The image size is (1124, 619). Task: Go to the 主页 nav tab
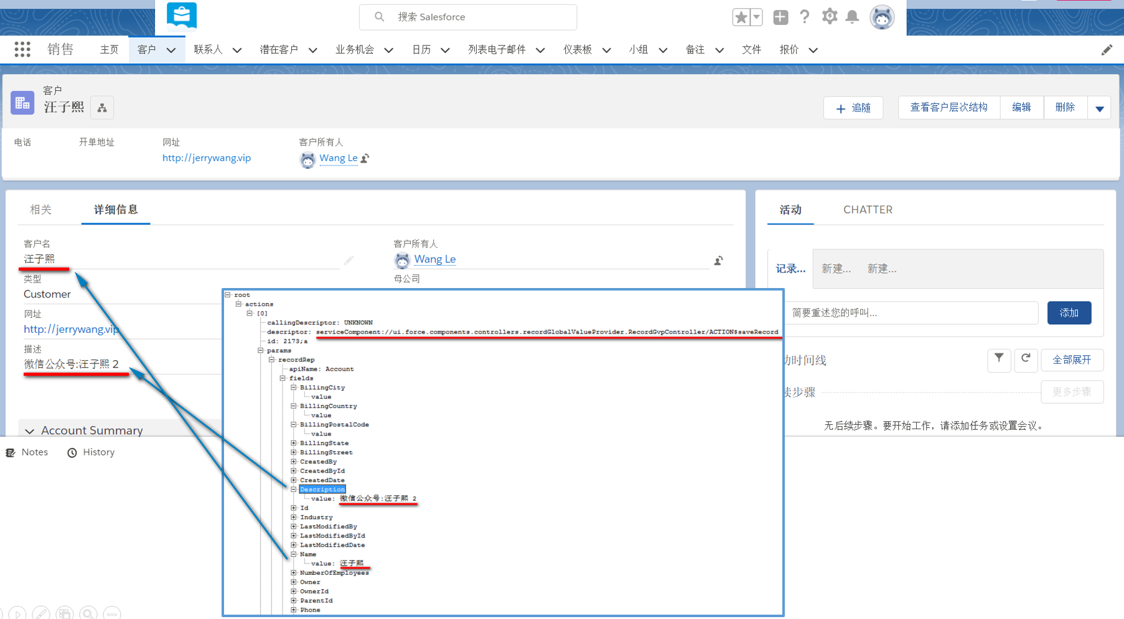tap(110, 50)
